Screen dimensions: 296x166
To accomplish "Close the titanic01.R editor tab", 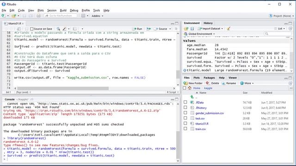I will [23, 24].
